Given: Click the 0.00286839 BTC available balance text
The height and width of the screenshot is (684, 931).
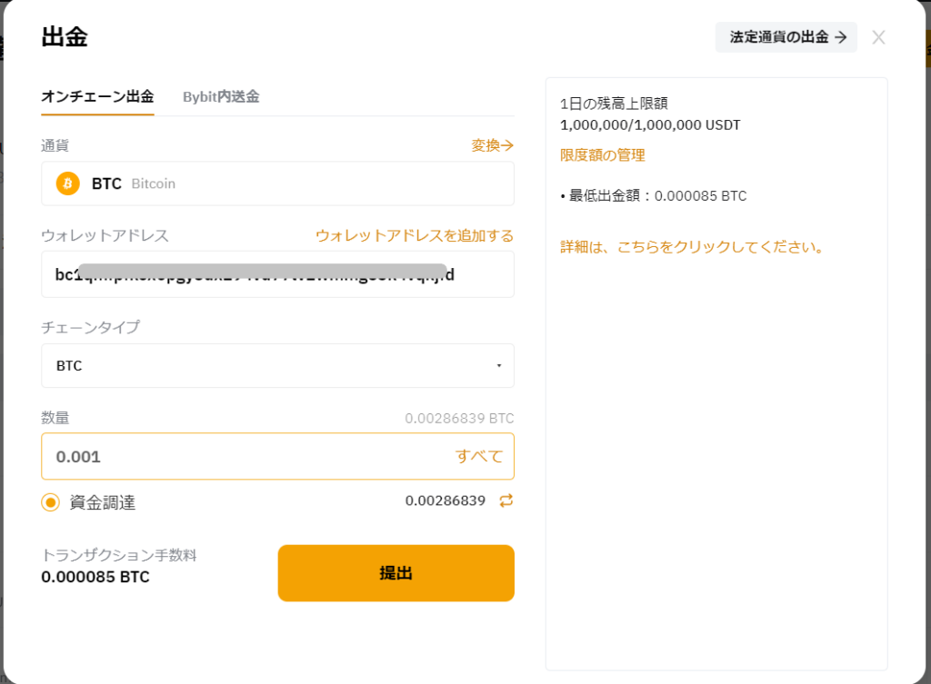Looking at the screenshot, I should (459, 418).
